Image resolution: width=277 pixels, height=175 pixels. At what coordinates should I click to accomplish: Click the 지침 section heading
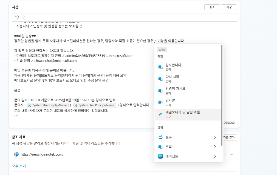point(15,7)
